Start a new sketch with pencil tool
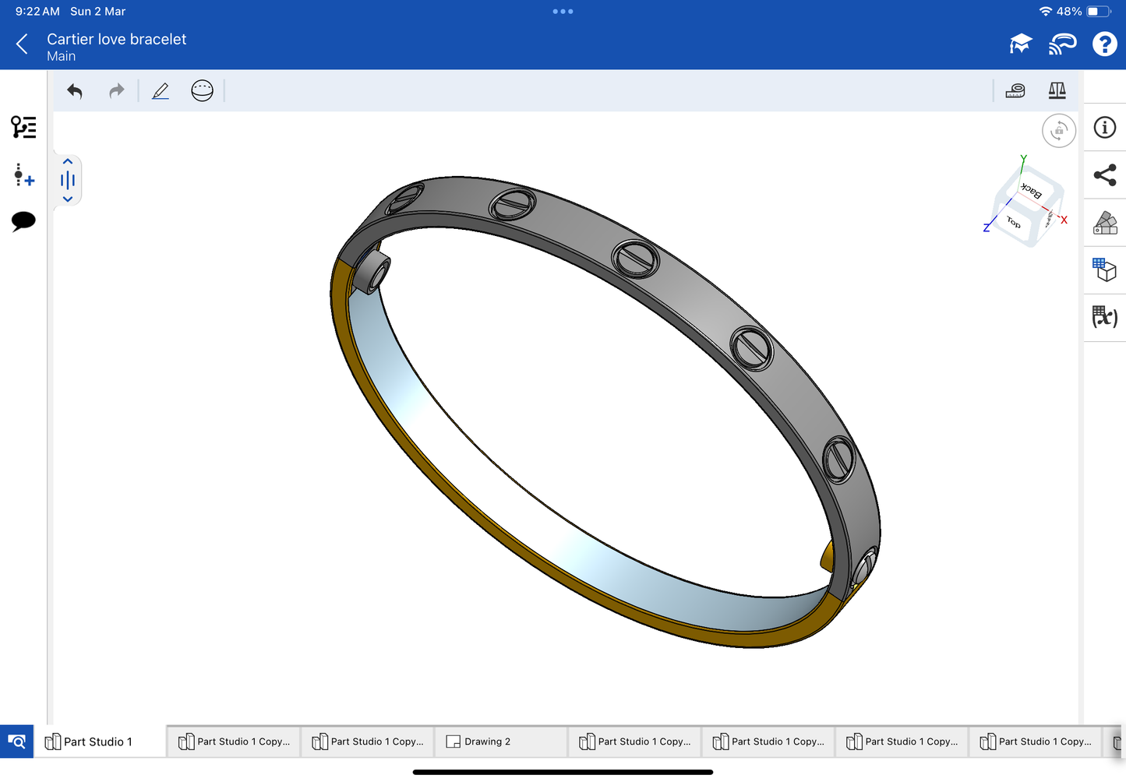1126x782 pixels. tap(161, 91)
